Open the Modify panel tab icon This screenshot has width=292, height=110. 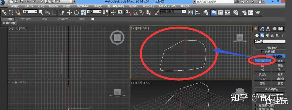[x=262, y=28]
